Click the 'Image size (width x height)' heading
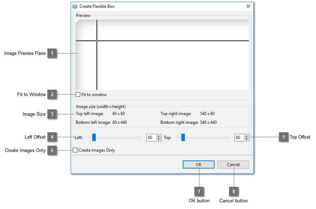The image size is (316, 209). (101, 107)
